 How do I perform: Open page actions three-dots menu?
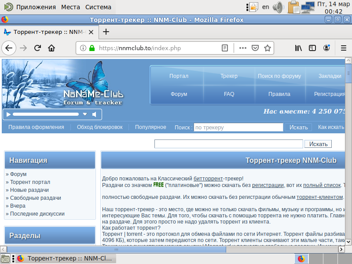243,48
